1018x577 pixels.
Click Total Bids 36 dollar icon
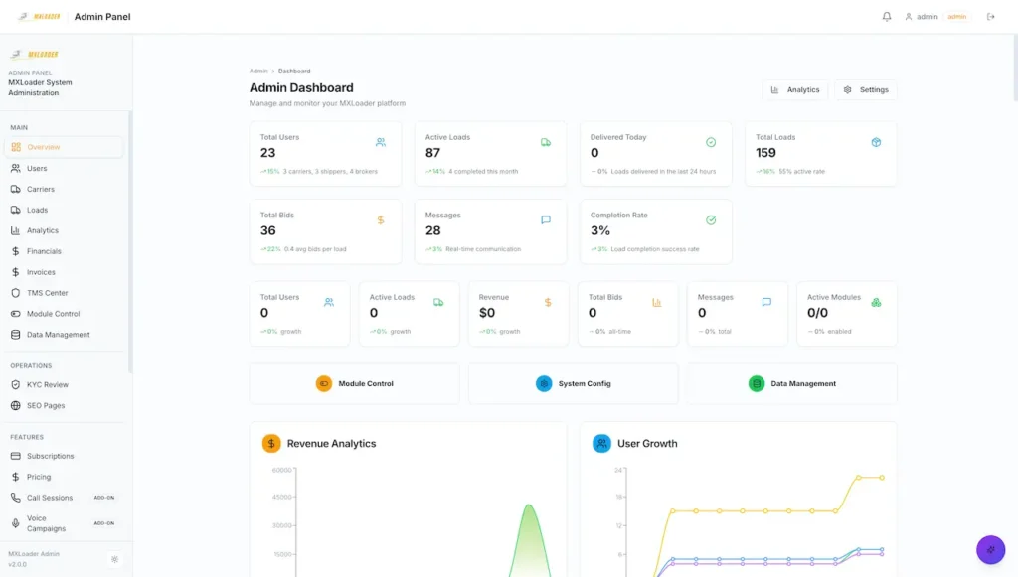pyautogui.click(x=381, y=219)
